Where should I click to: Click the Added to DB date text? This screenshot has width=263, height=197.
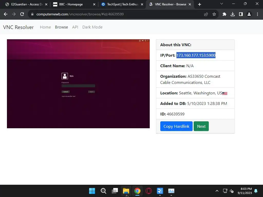coord(194,104)
